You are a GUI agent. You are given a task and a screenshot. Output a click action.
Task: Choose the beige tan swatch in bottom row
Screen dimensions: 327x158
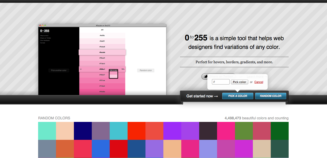[262, 149]
